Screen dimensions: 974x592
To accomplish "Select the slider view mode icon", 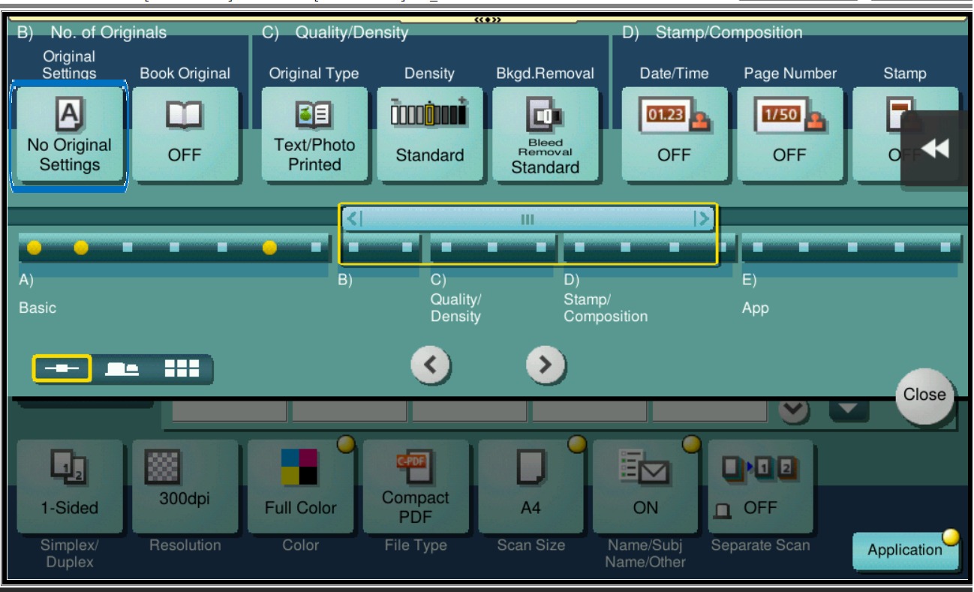I will point(62,368).
